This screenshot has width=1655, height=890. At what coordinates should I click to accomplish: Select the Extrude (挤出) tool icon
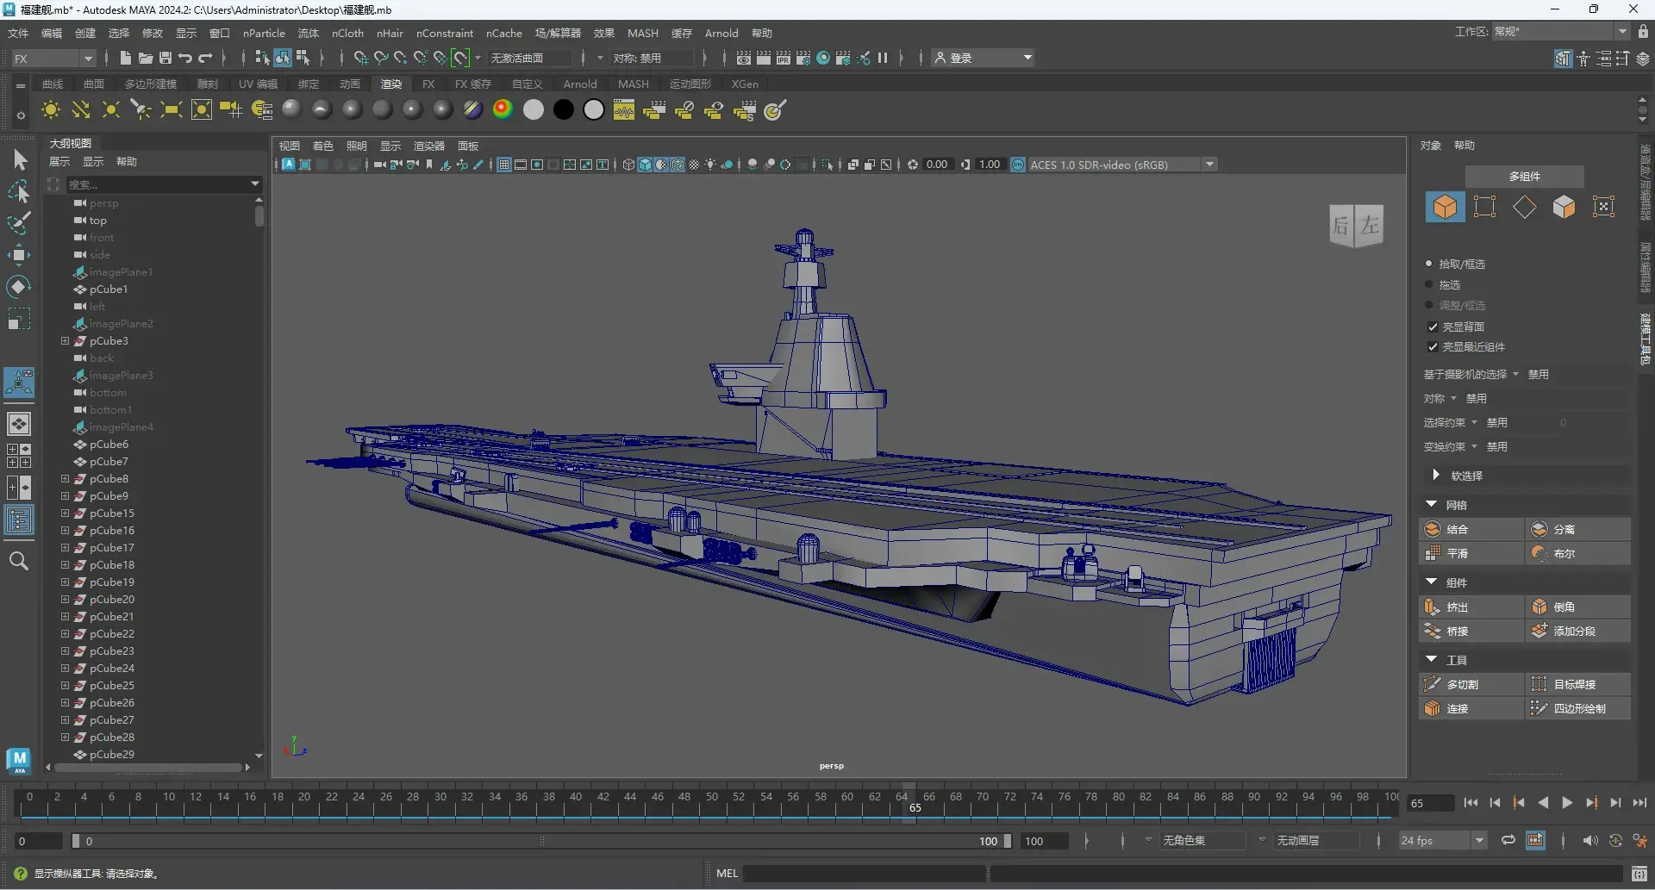(x=1433, y=607)
